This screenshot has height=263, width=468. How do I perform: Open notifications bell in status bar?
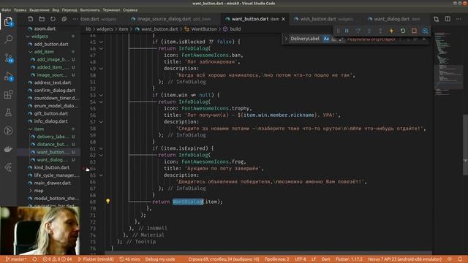point(460,259)
